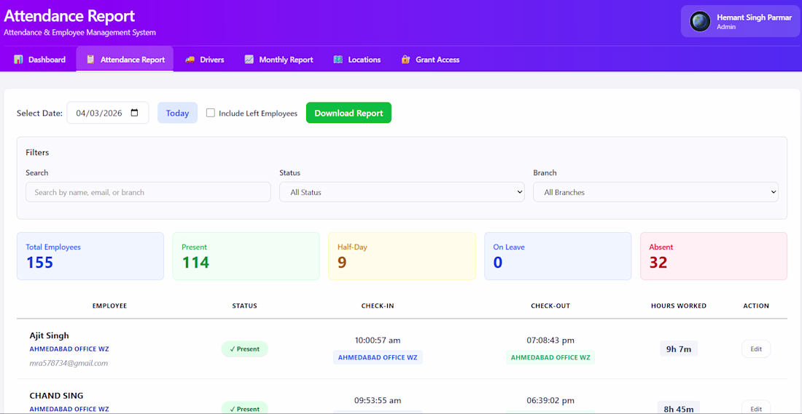
Task: Click the Present 114 card
Action: (x=246, y=256)
